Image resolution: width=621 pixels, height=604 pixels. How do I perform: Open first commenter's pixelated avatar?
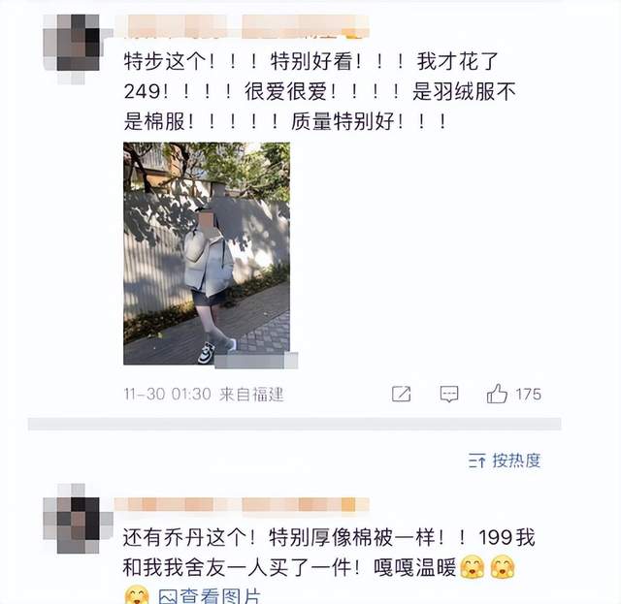78,48
